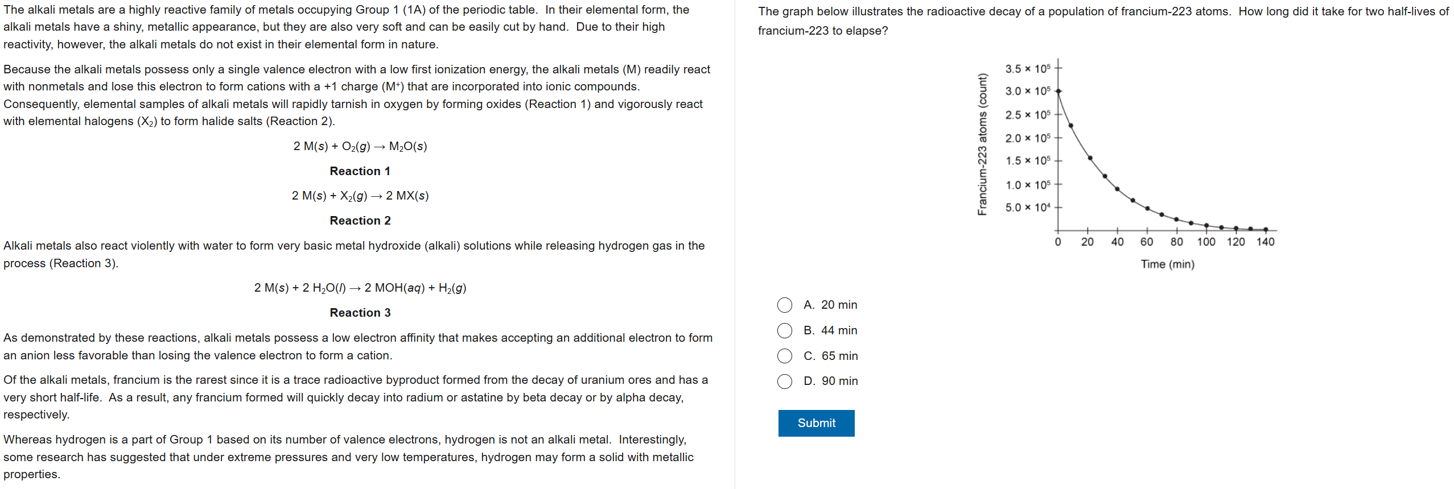The width and height of the screenshot is (1454, 489).
Task: Click the 2 MX halide salt equation
Action: tap(360, 196)
